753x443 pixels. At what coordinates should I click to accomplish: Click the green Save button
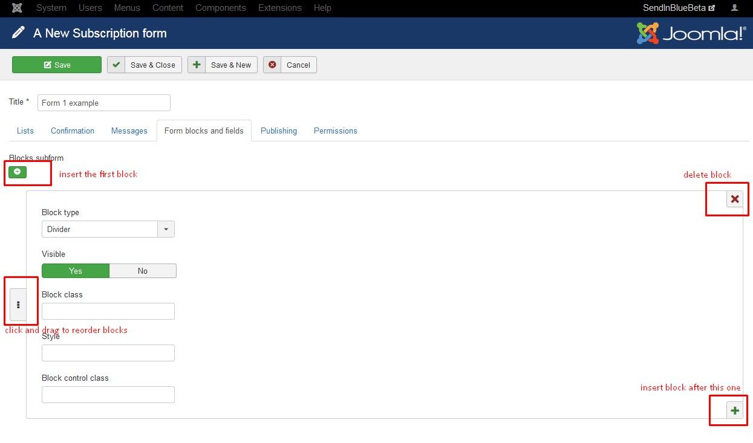click(x=57, y=65)
